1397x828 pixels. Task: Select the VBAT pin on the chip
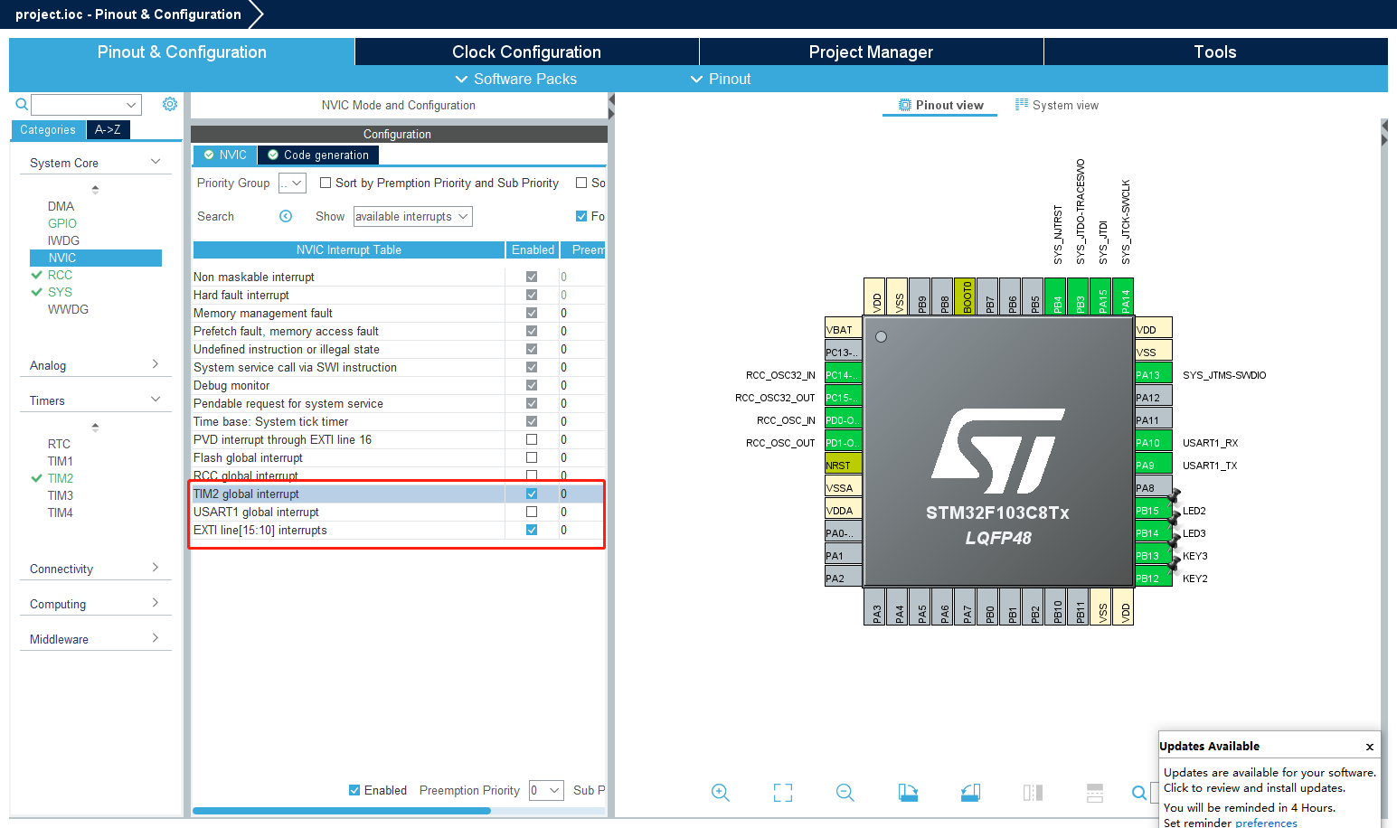[844, 330]
